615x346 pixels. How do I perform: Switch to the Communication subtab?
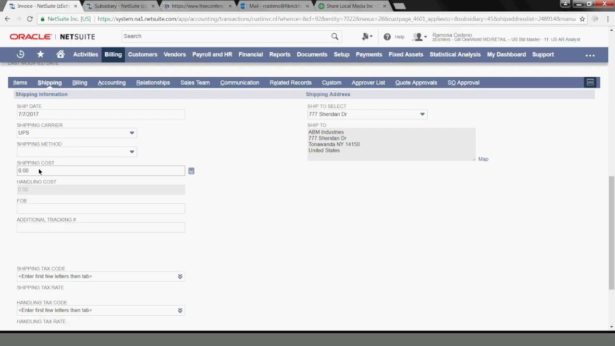[x=240, y=83]
